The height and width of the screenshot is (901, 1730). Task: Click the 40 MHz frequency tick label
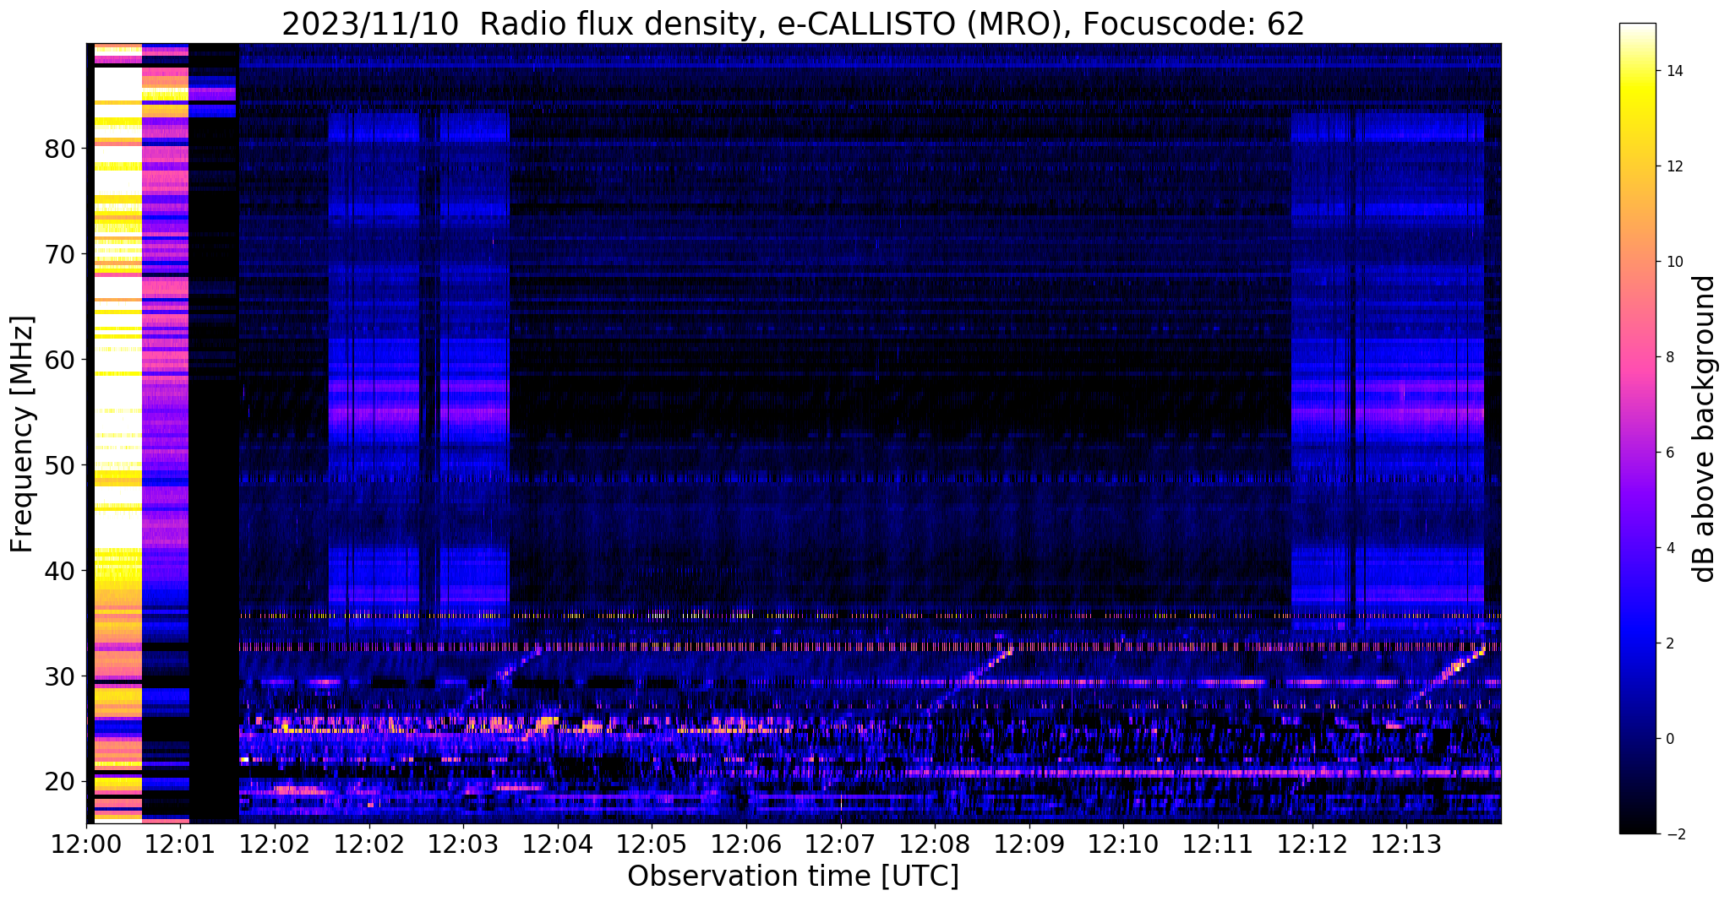click(59, 571)
